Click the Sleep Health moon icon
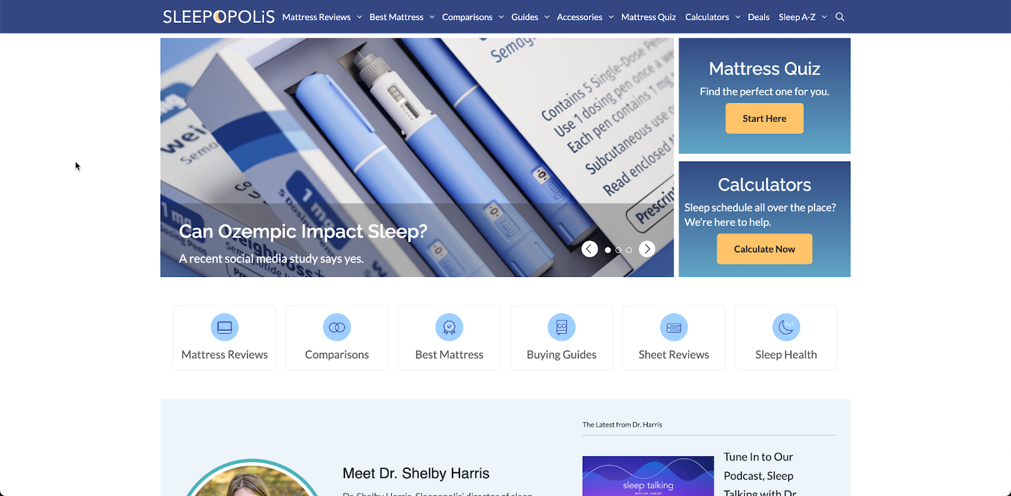1011x496 pixels. point(786,328)
